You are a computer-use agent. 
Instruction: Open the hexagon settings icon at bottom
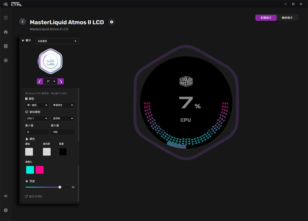(x=6, y=210)
